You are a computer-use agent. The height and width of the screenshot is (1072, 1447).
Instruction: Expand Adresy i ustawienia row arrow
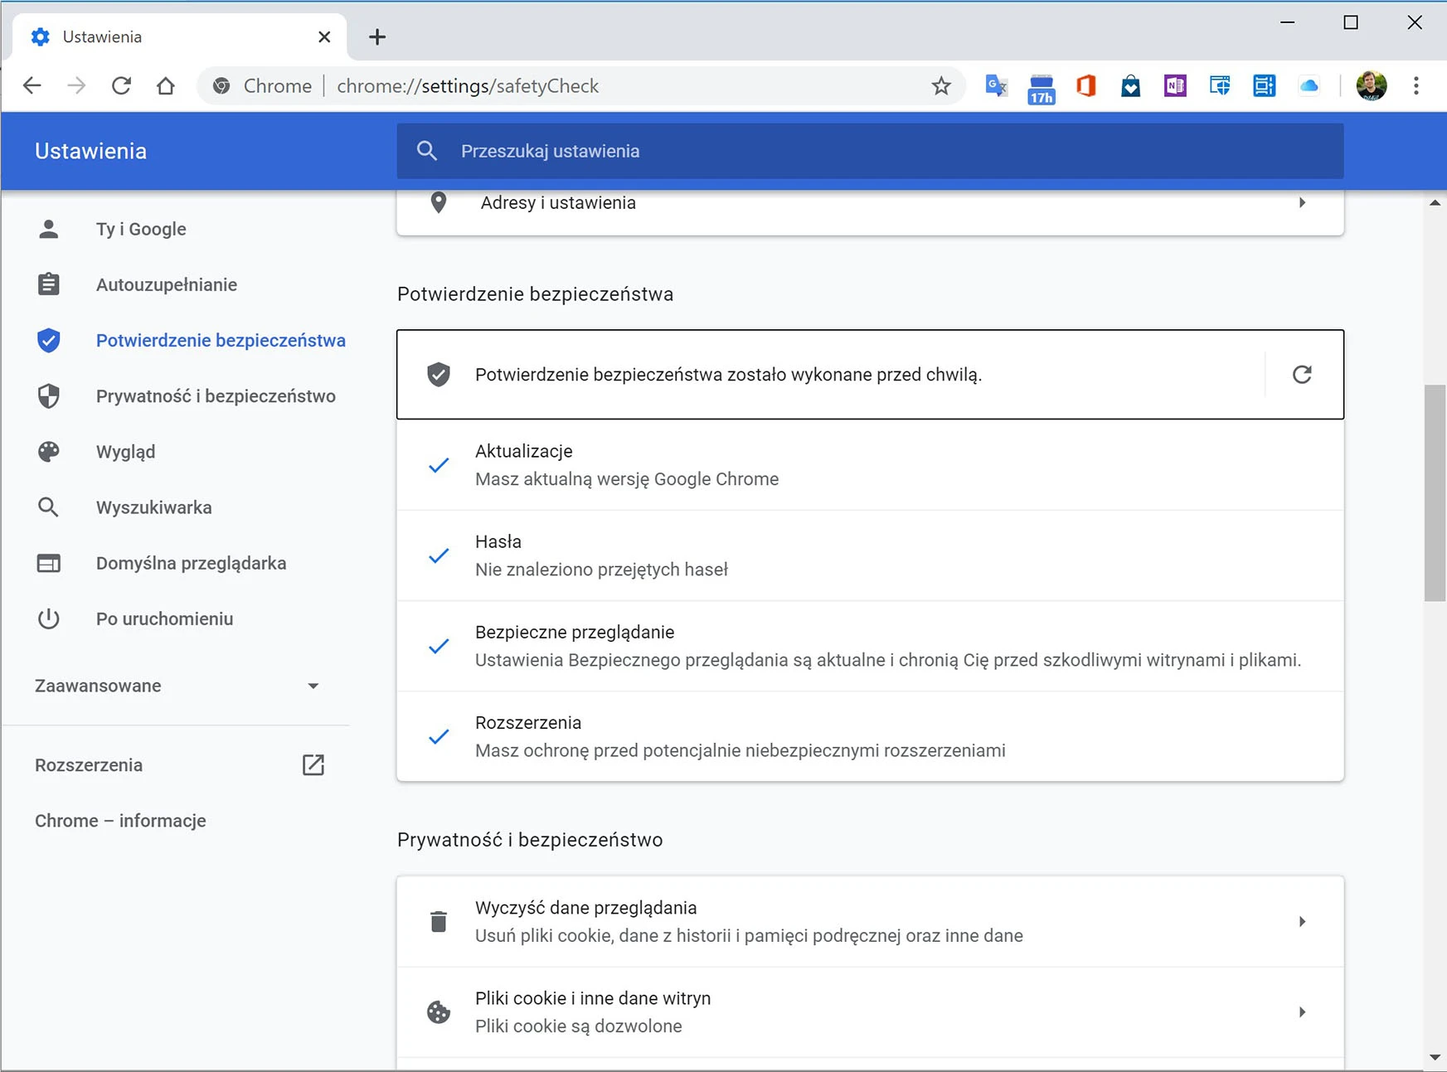pos(1302,202)
